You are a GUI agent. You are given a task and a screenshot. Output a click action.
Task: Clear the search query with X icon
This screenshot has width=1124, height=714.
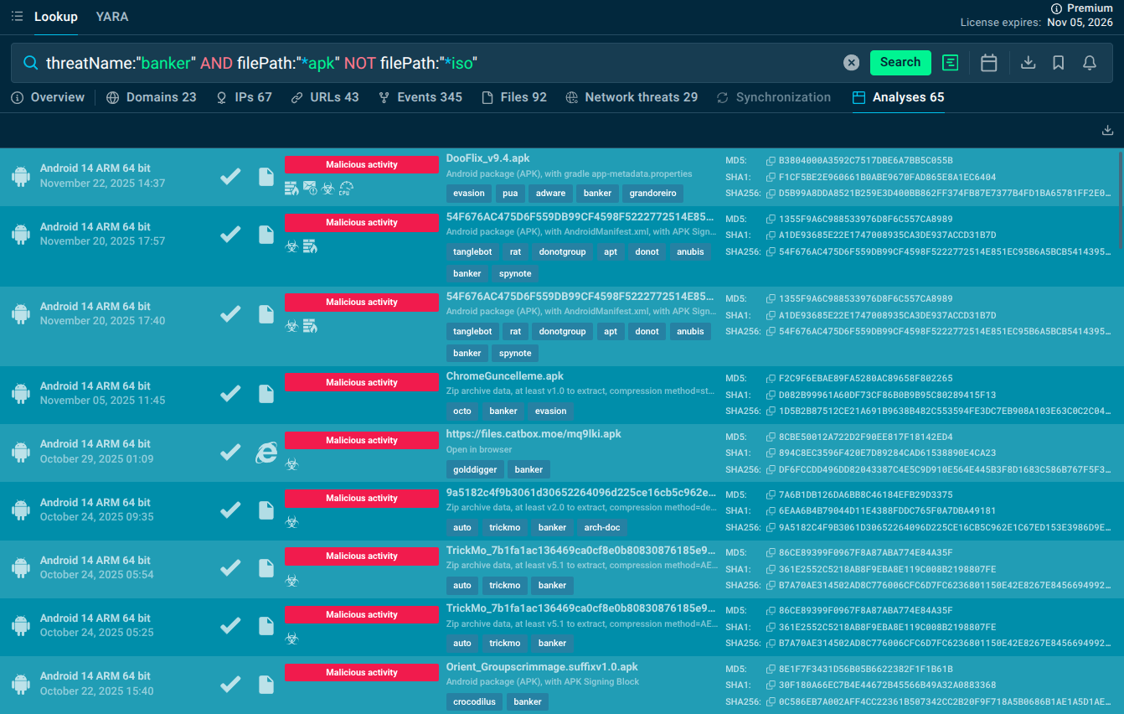coord(851,63)
